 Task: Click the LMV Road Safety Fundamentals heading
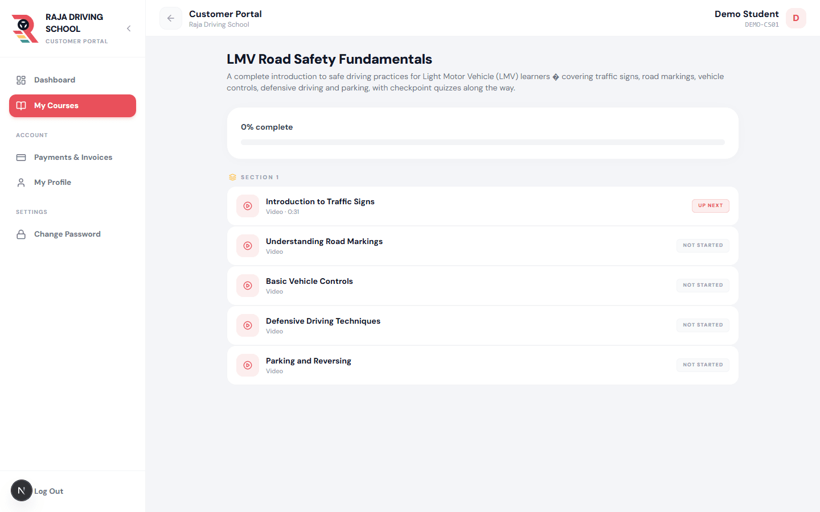click(329, 59)
